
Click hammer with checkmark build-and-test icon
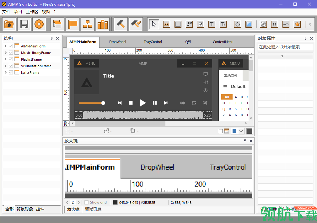[x=136, y=24]
